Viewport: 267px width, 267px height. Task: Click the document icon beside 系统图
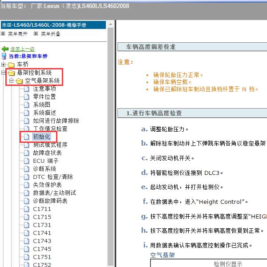tap(27, 105)
